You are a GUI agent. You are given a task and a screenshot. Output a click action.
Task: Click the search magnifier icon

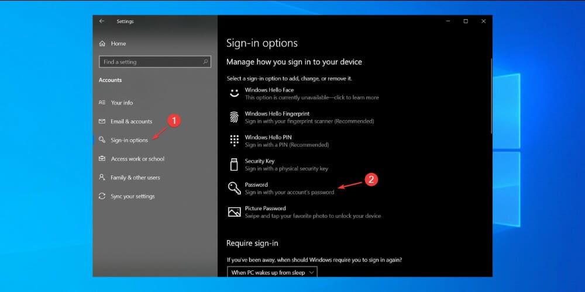[x=205, y=62]
